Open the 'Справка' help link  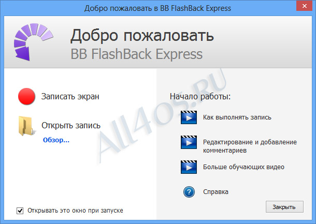216,192
